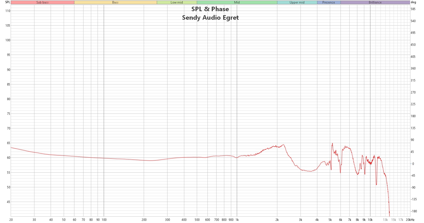Click the 8k frequency axis label
Viewport: 424px width, 223px height.
[x=357, y=220]
